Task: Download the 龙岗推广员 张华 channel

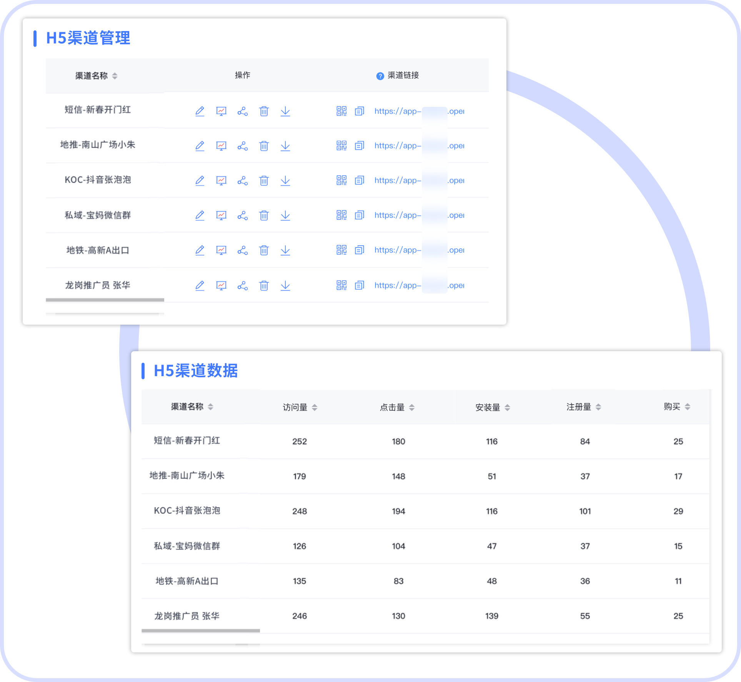Action: 285,285
